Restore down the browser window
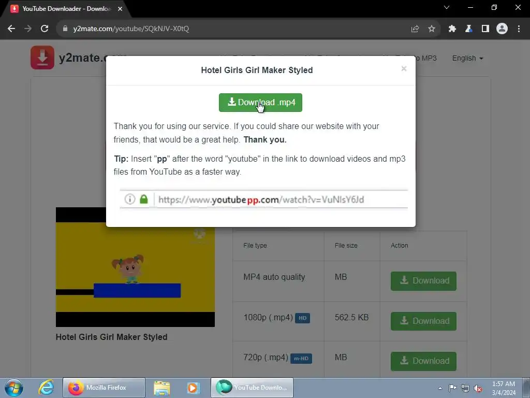The width and height of the screenshot is (530, 398). 494,7
